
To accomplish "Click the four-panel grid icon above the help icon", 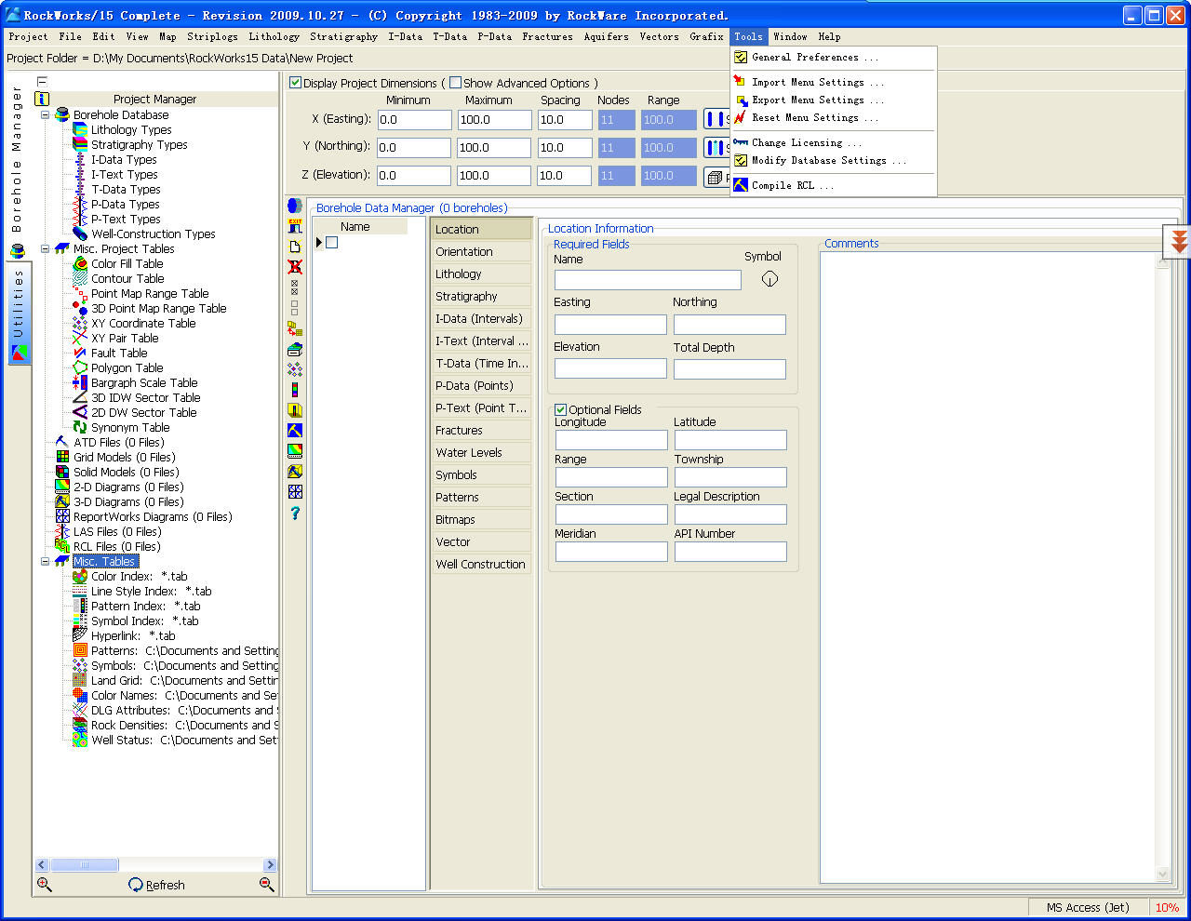I will click(x=295, y=491).
